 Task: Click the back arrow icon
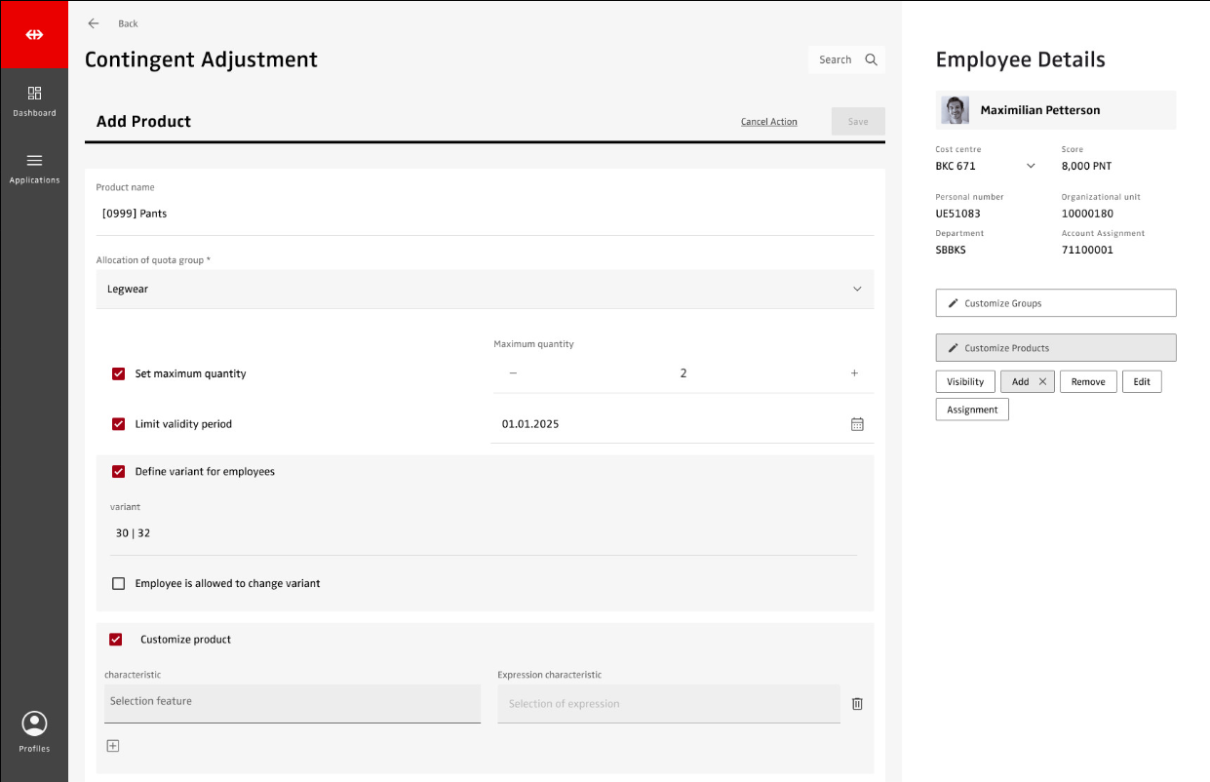click(x=94, y=23)
